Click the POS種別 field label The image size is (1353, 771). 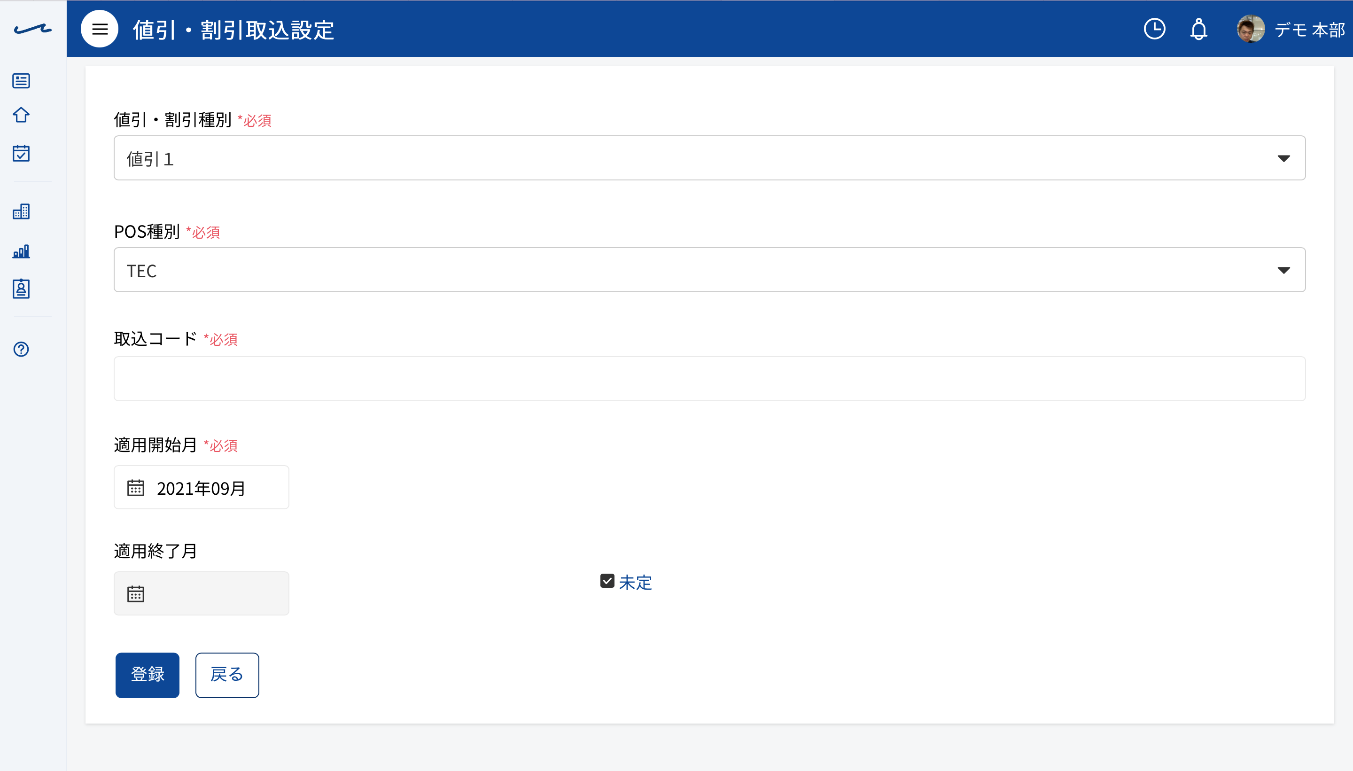click(x=147, y=232)
